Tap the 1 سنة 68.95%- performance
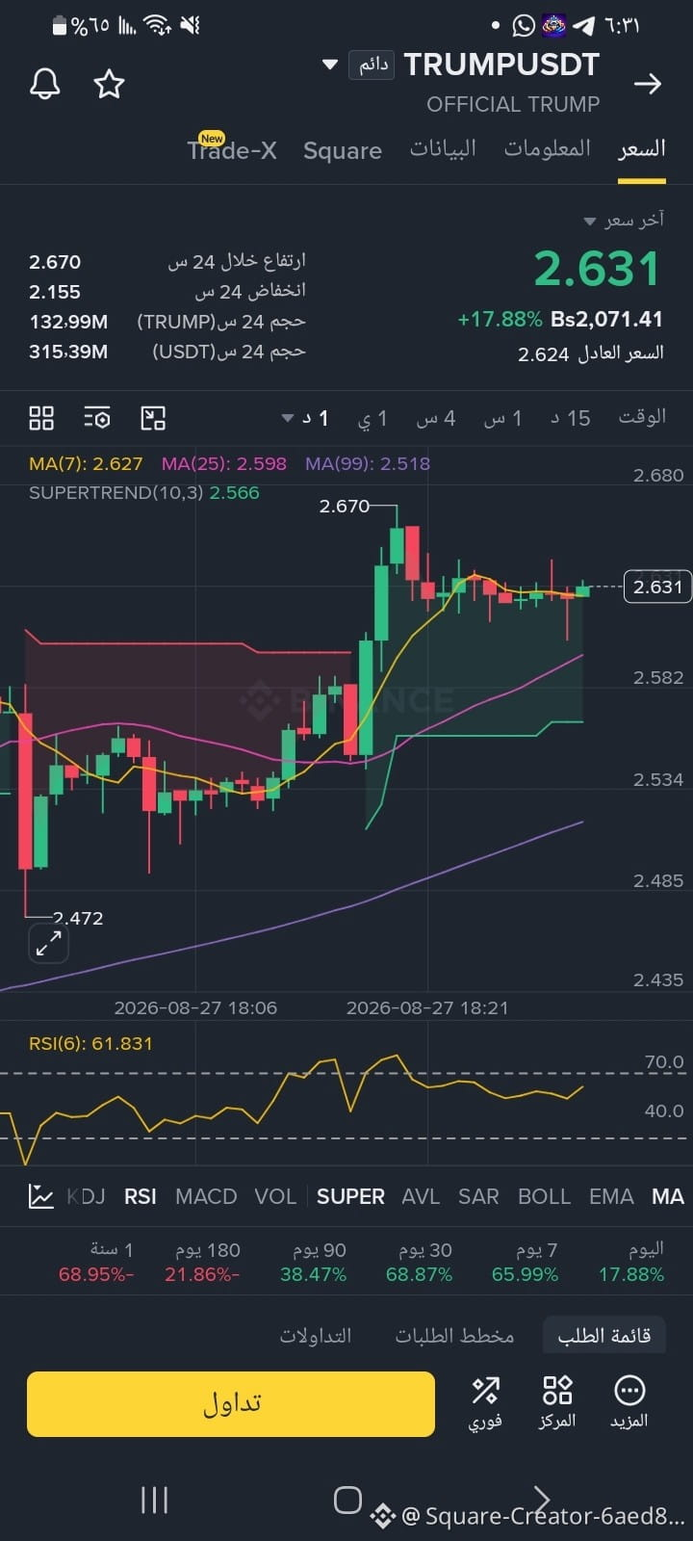The width and height of the screenshot is (693, 1541). [x=96, y=1262]
